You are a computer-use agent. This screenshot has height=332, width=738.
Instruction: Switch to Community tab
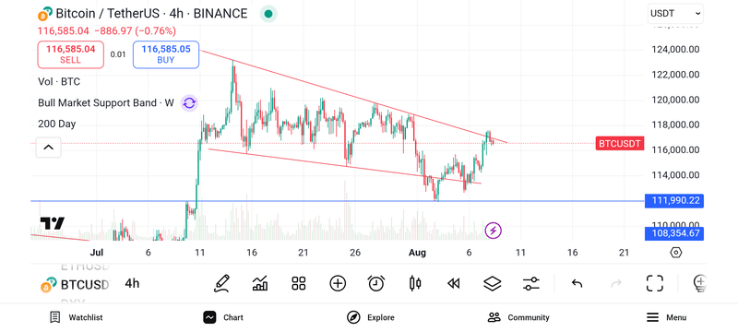[518, 317]
